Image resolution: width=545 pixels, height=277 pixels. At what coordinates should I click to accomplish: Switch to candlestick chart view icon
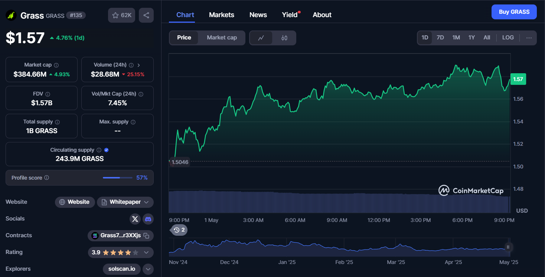(x=284, y=38)
